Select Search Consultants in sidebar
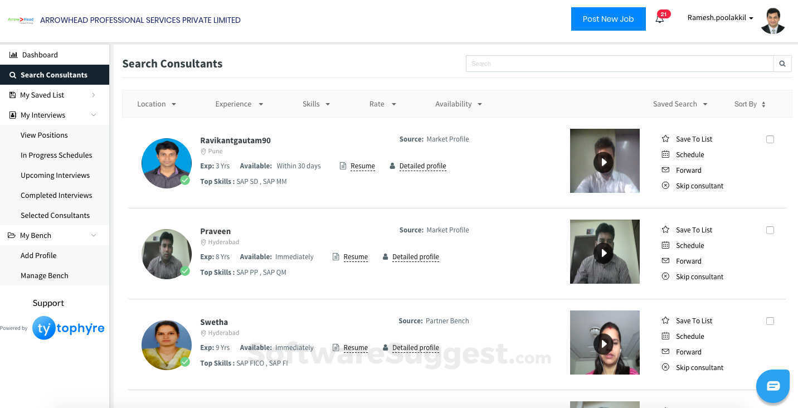 55,75
